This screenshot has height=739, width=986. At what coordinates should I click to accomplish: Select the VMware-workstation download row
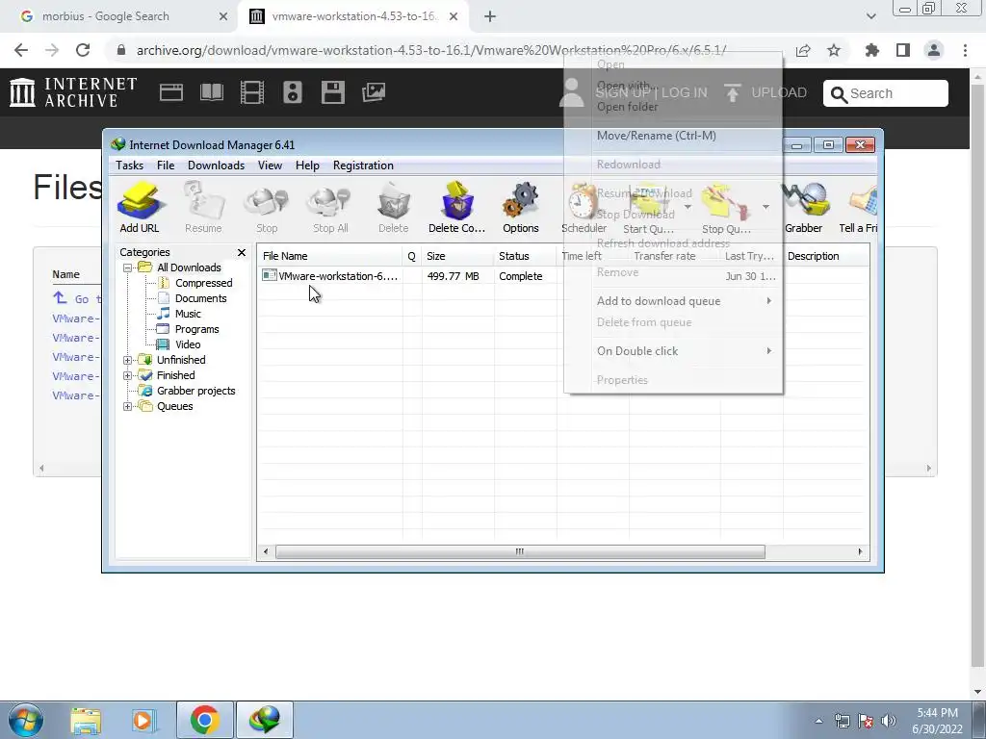[562, 276]
